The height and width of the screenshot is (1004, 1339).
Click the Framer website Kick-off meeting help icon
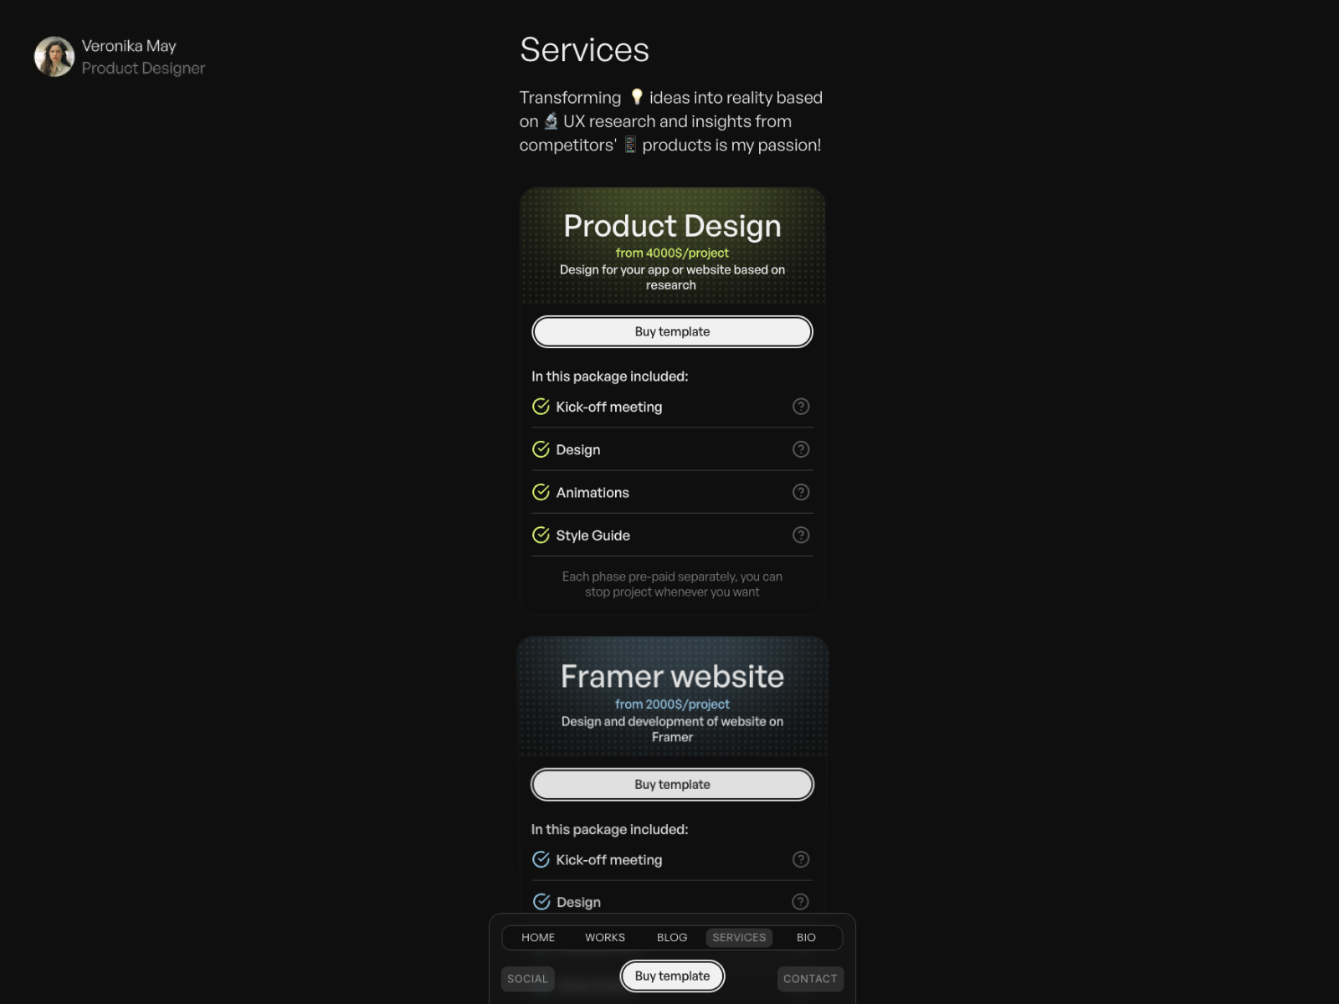[x=801, y=859]
